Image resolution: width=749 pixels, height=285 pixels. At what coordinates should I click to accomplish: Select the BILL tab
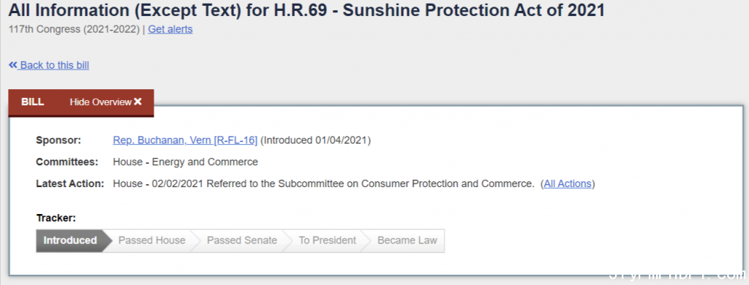(32, 102)
